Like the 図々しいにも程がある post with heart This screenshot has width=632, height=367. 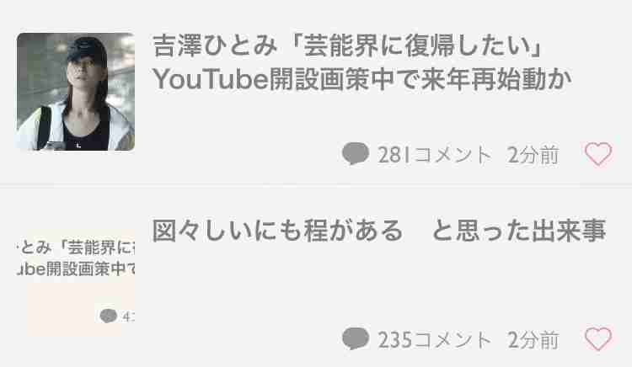tap(598, 339)
